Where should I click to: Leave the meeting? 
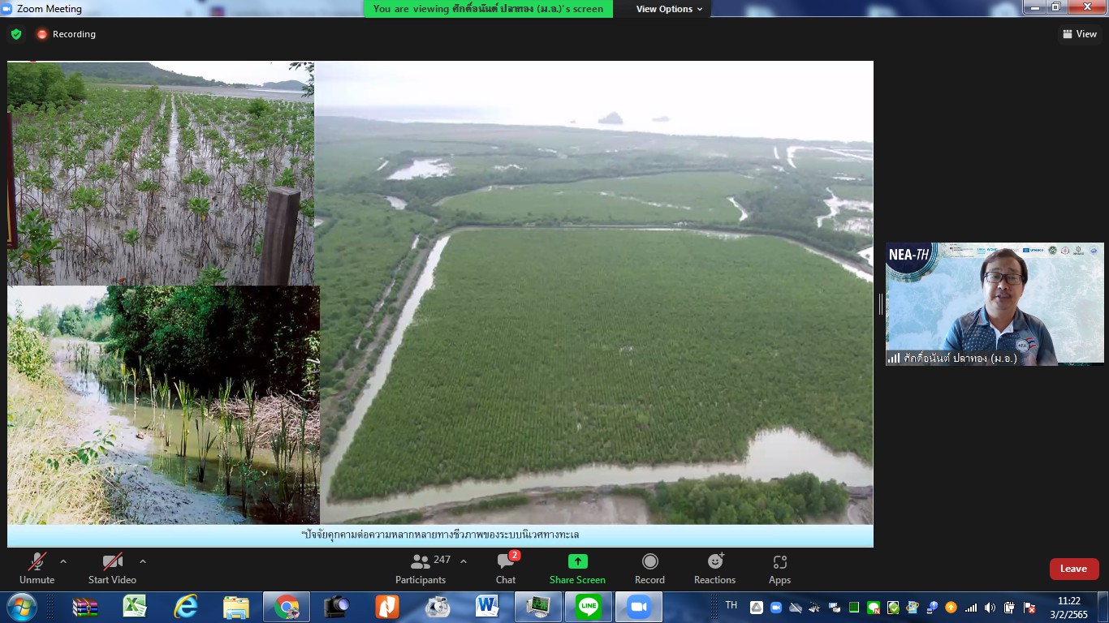pyautogui.click(x=1073, y=569)
